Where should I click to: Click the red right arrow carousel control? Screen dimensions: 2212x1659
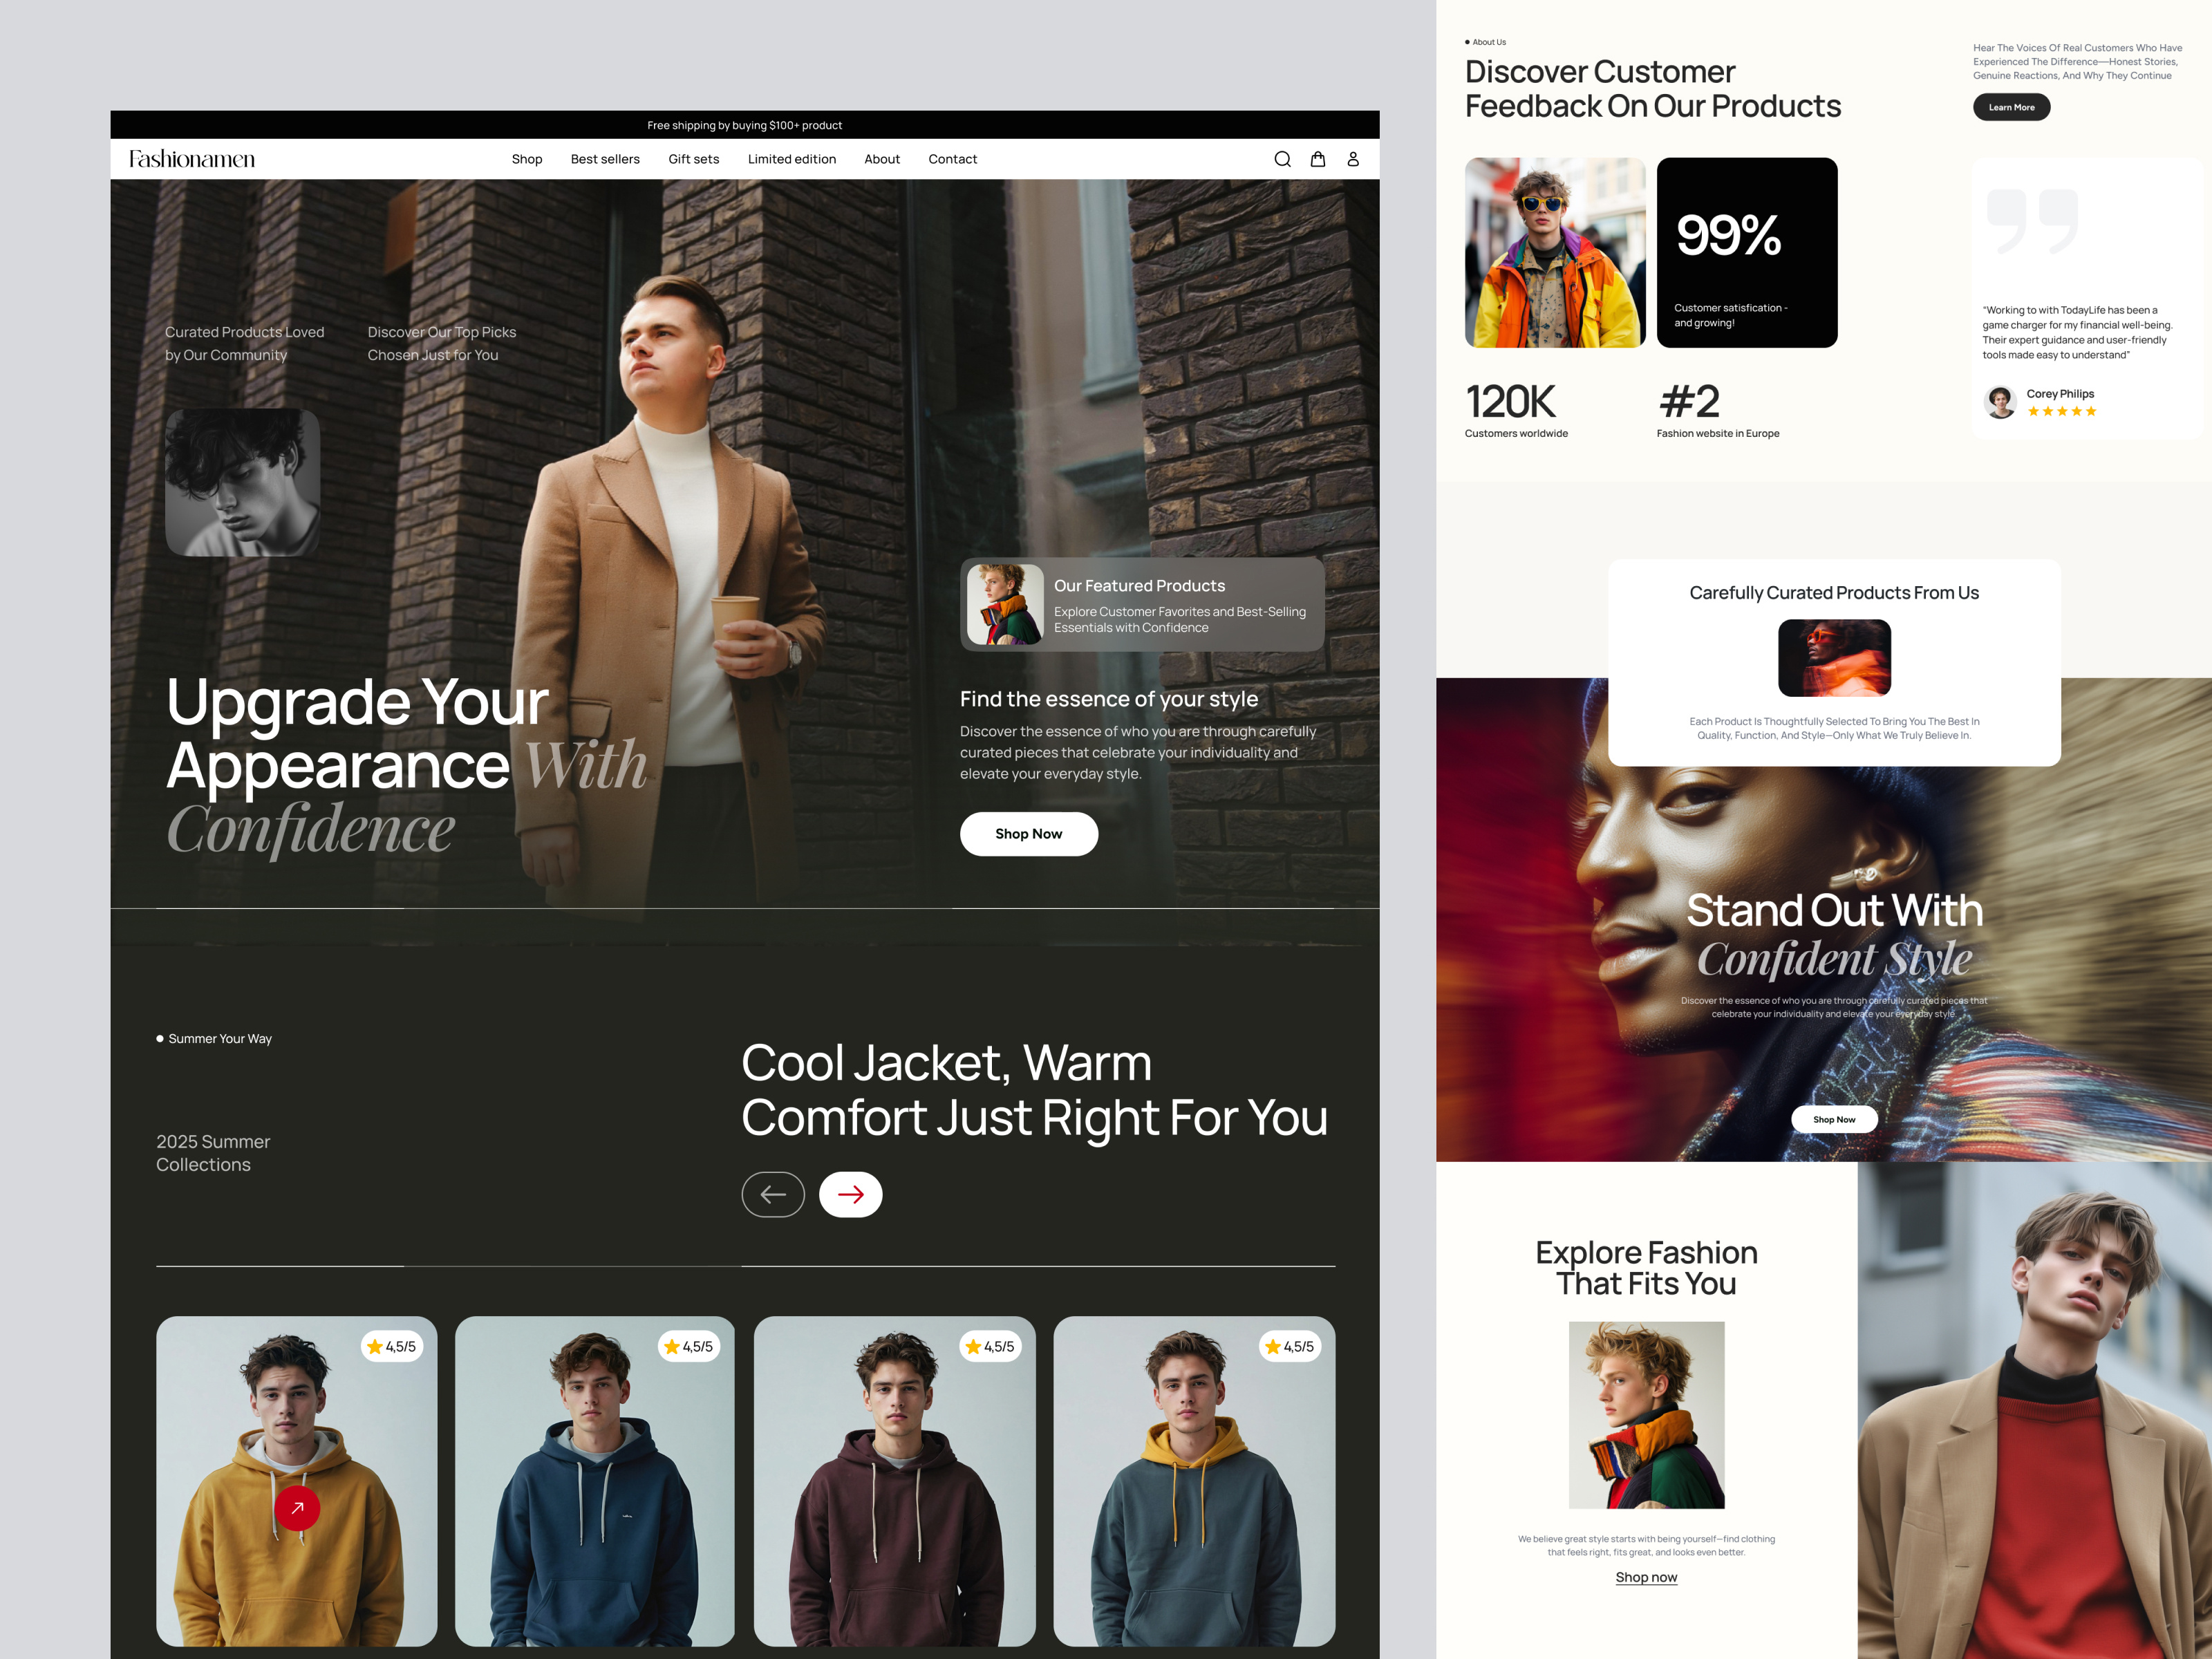pos(850,1194)
